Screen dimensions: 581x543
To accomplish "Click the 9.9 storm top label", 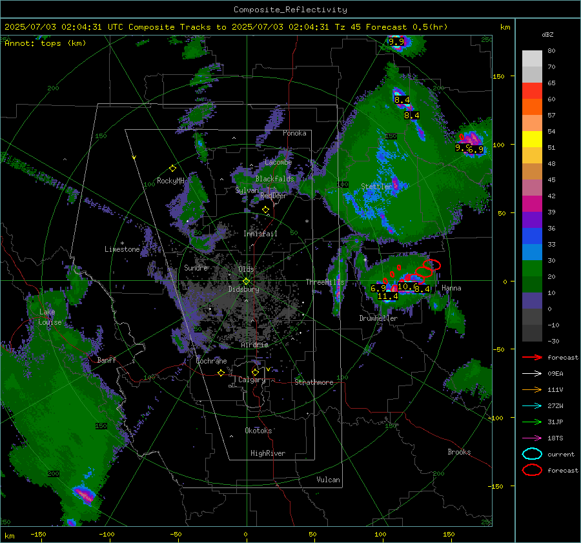I will click(396, 42).
